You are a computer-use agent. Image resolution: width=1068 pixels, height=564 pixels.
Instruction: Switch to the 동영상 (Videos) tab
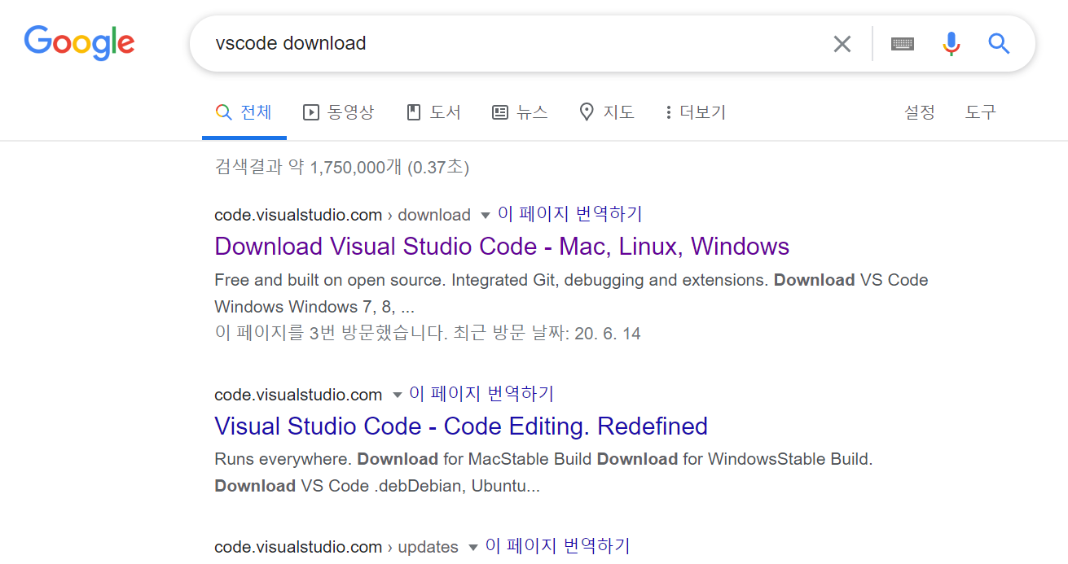point(338,112)
